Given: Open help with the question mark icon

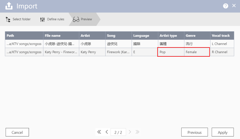Looking at the screenshot, I should [x=225, y=6].
